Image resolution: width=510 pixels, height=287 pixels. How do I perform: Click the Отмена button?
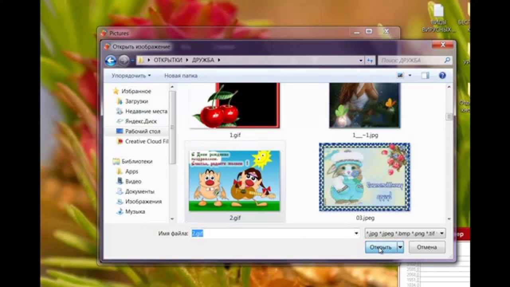coord(427,247)
